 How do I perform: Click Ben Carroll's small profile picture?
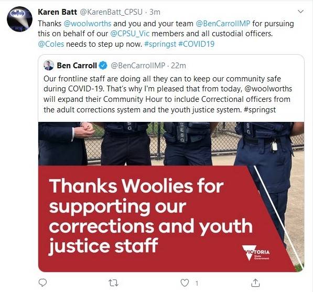pyautogui.click(x=49, y=65)
